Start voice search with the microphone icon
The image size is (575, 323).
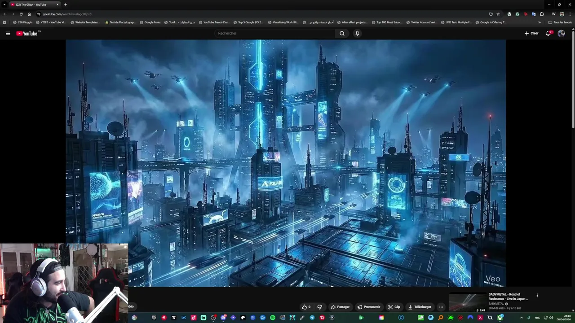coord(357,33)
